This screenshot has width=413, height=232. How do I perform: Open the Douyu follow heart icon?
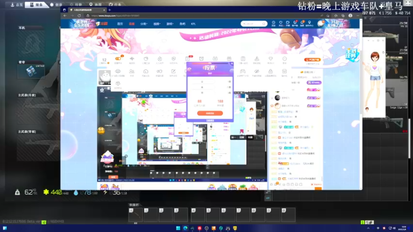click(280, 23)
